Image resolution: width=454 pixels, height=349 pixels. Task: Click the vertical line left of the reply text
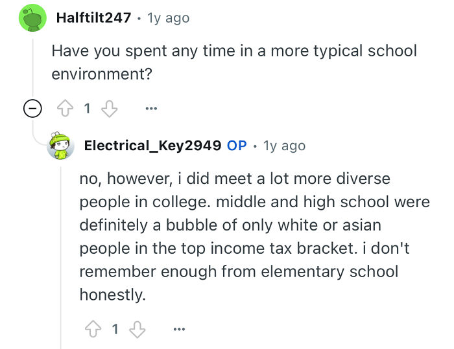pos(61,259)
